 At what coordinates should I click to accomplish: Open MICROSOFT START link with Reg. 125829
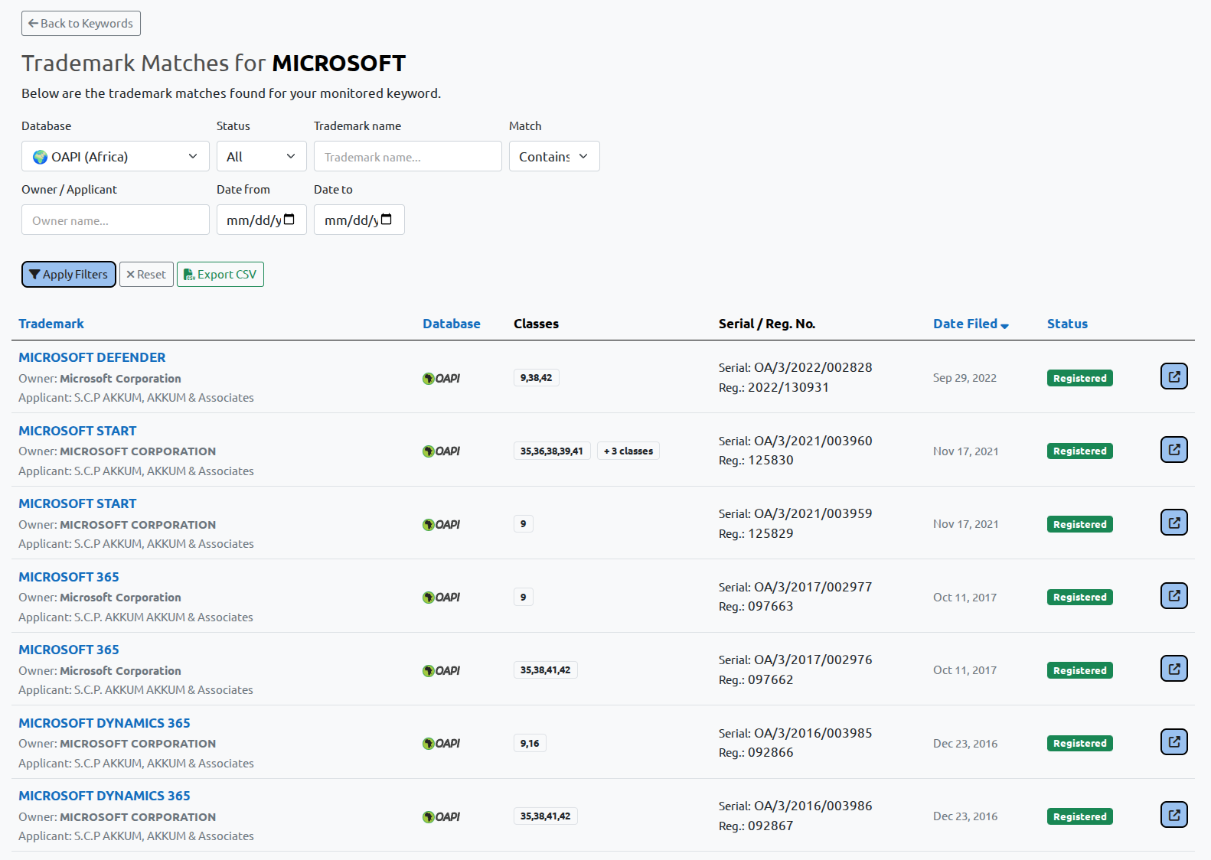pos(77,503)
